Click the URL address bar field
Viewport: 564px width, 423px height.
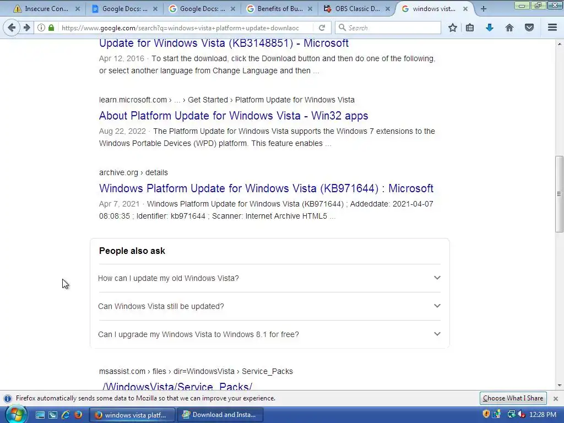(x=183, y=28)
